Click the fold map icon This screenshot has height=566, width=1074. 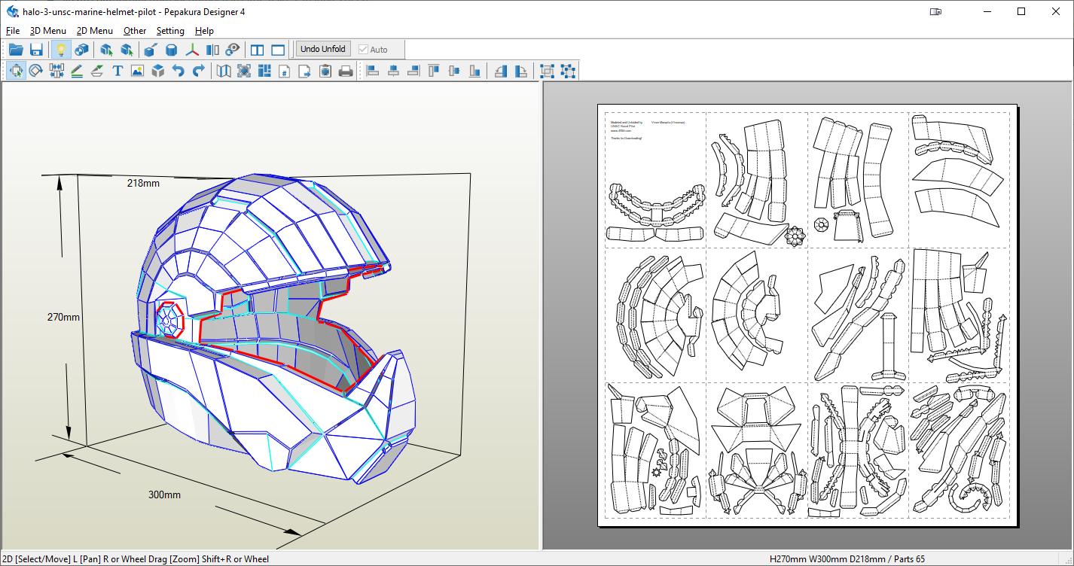pos(224,71)
